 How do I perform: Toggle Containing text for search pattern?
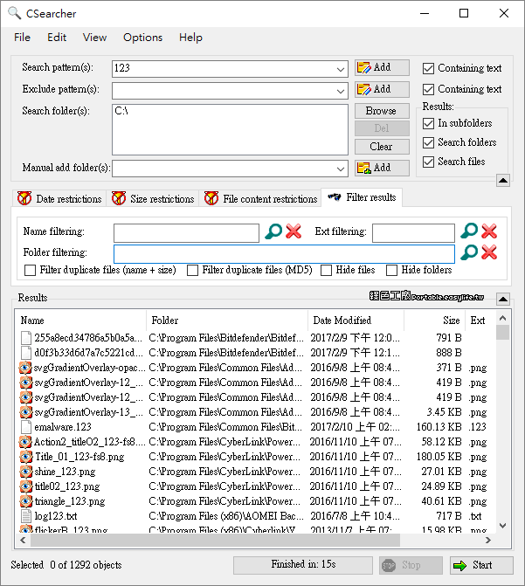[428, 68]
